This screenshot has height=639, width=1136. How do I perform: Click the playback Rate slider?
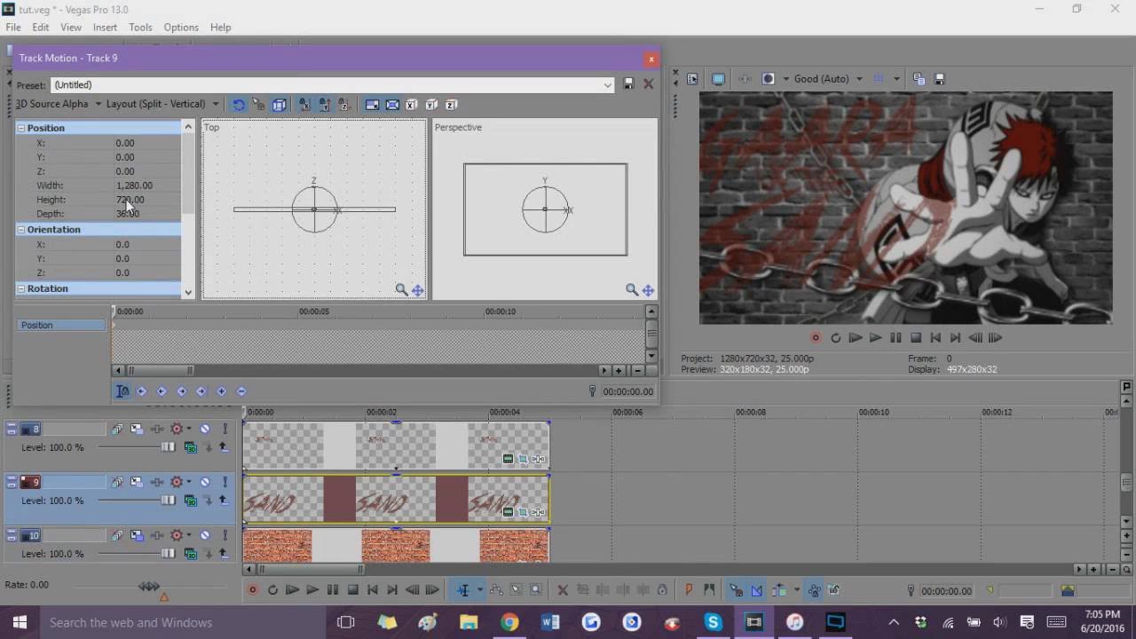pyautogui.click(x=149, y=587)
